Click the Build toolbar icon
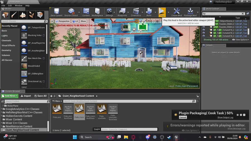The image size is (251, 141). point(149,12)
